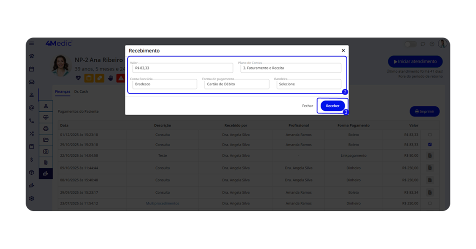Viewport: 476px width, 249px height.
Task: Open the Conta Bancária dropdown showing Bradesco
Action: [164, 84]
